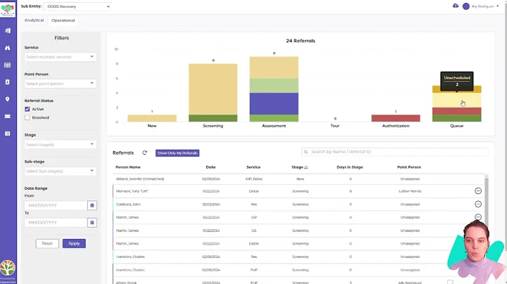Click the Point Person column header
The width and height of the screenshot is (507, 284).
pyautogui.click(x=409, y=167)
